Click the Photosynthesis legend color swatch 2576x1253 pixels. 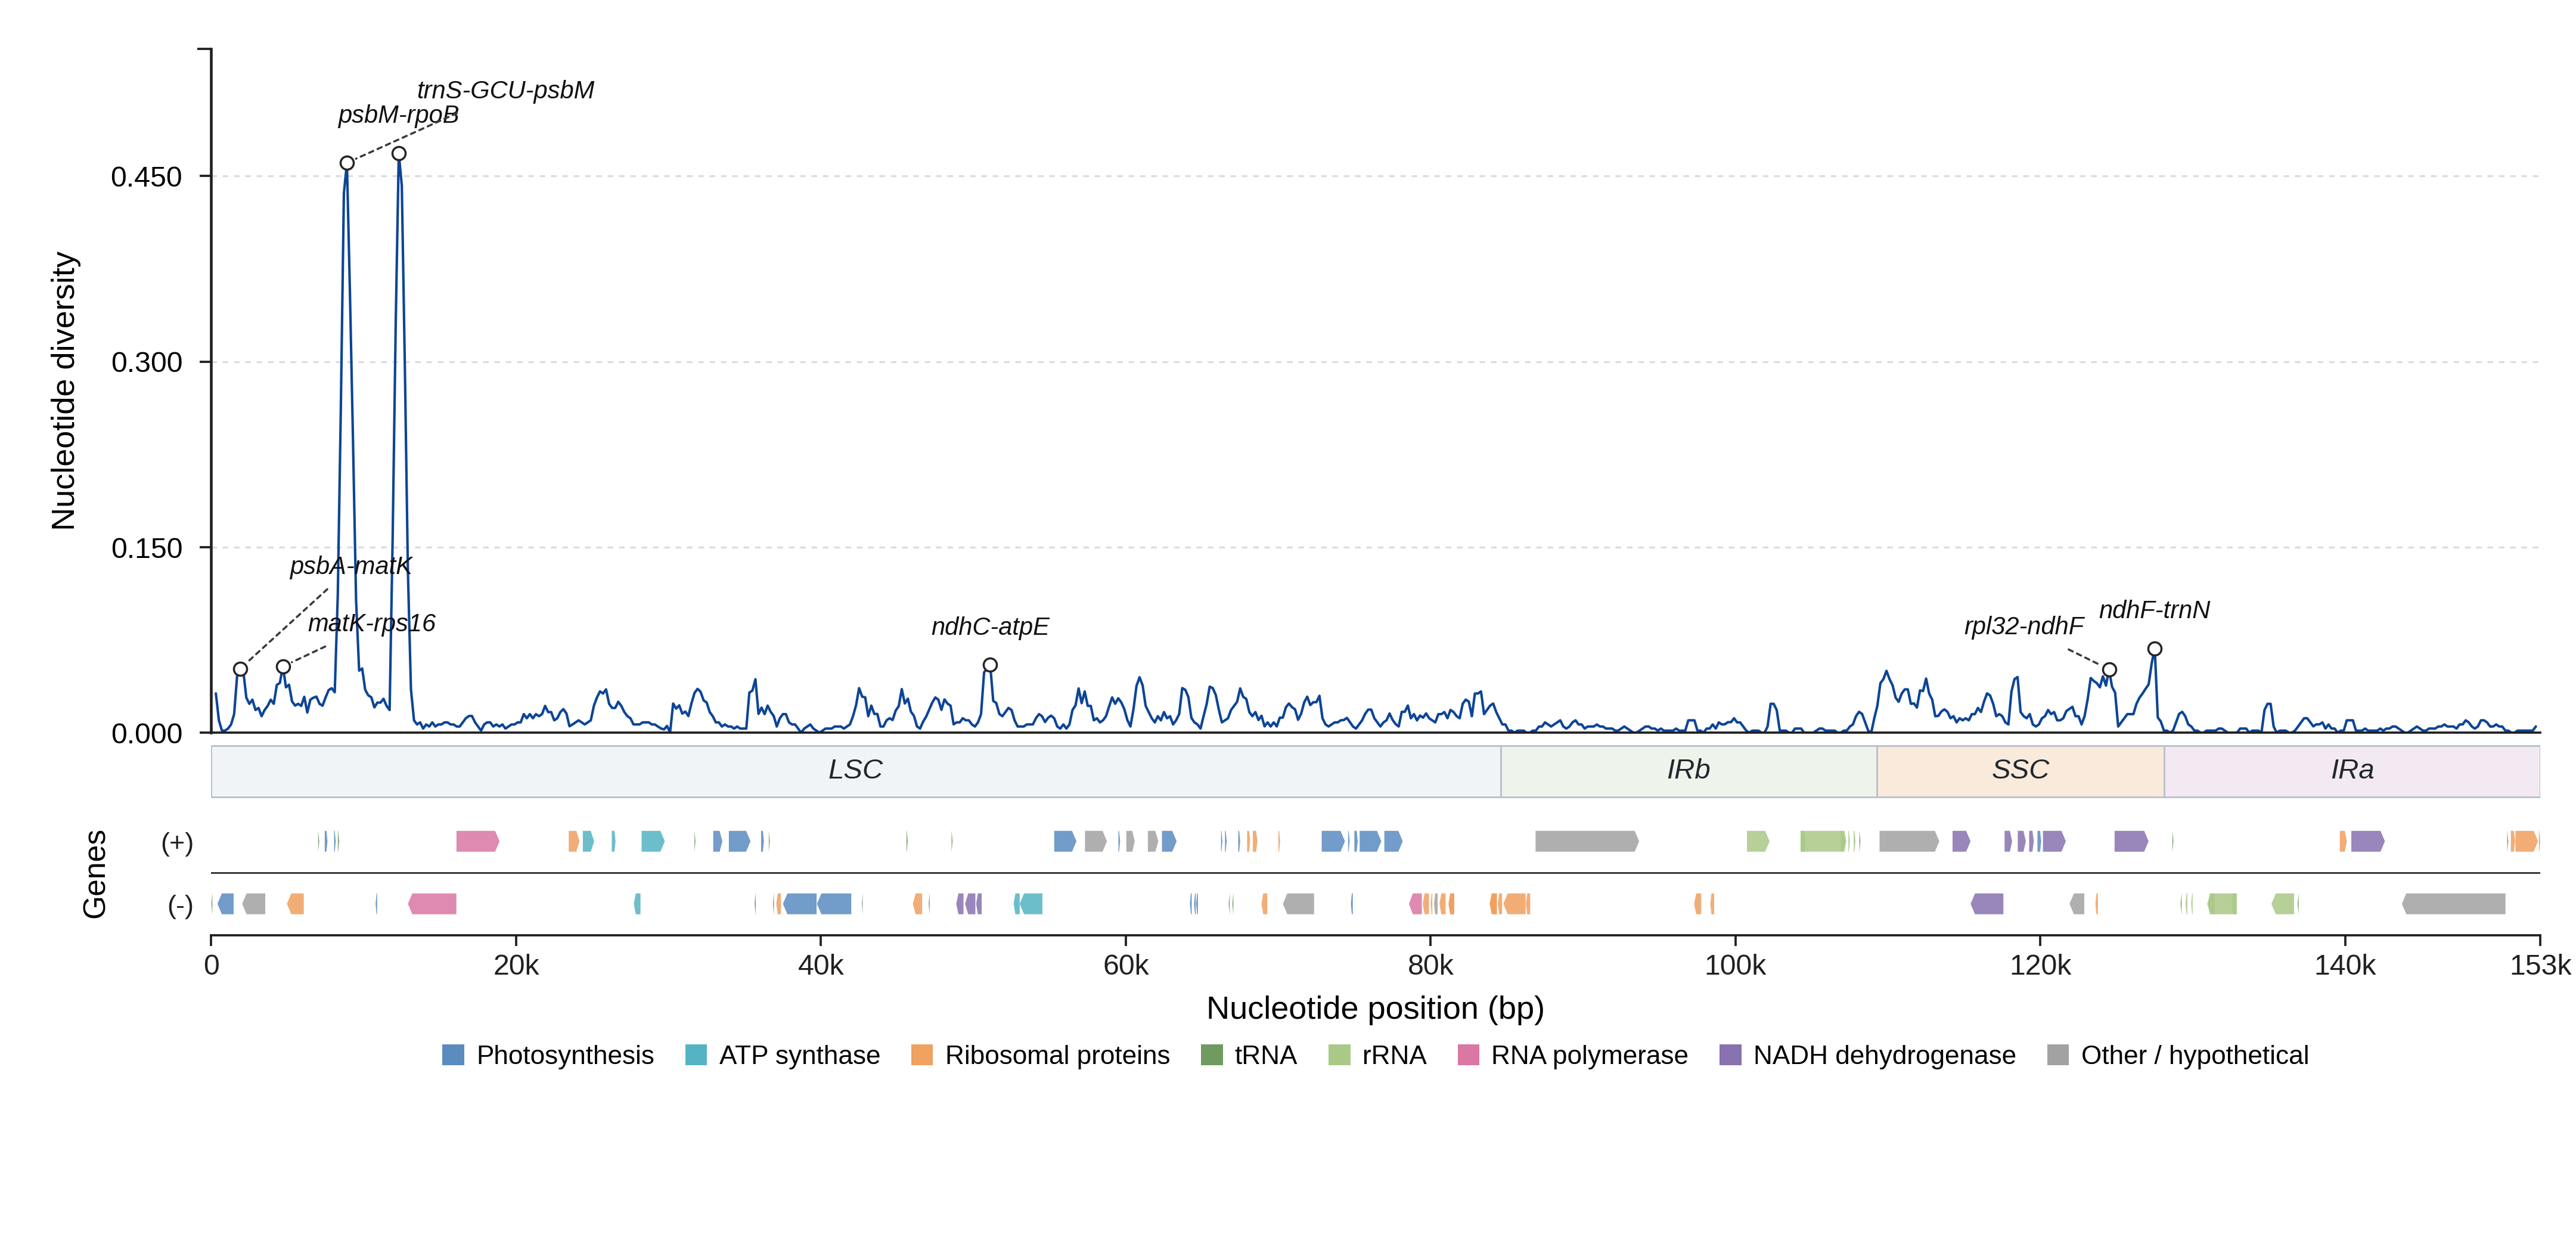pos(453,1055)
